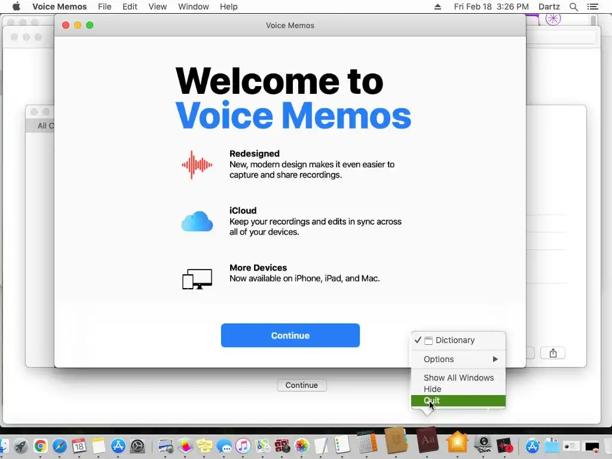The image size is (612, 459).
Task: Choose Hide in the dock context menu
Action: [x=458, y=389]
